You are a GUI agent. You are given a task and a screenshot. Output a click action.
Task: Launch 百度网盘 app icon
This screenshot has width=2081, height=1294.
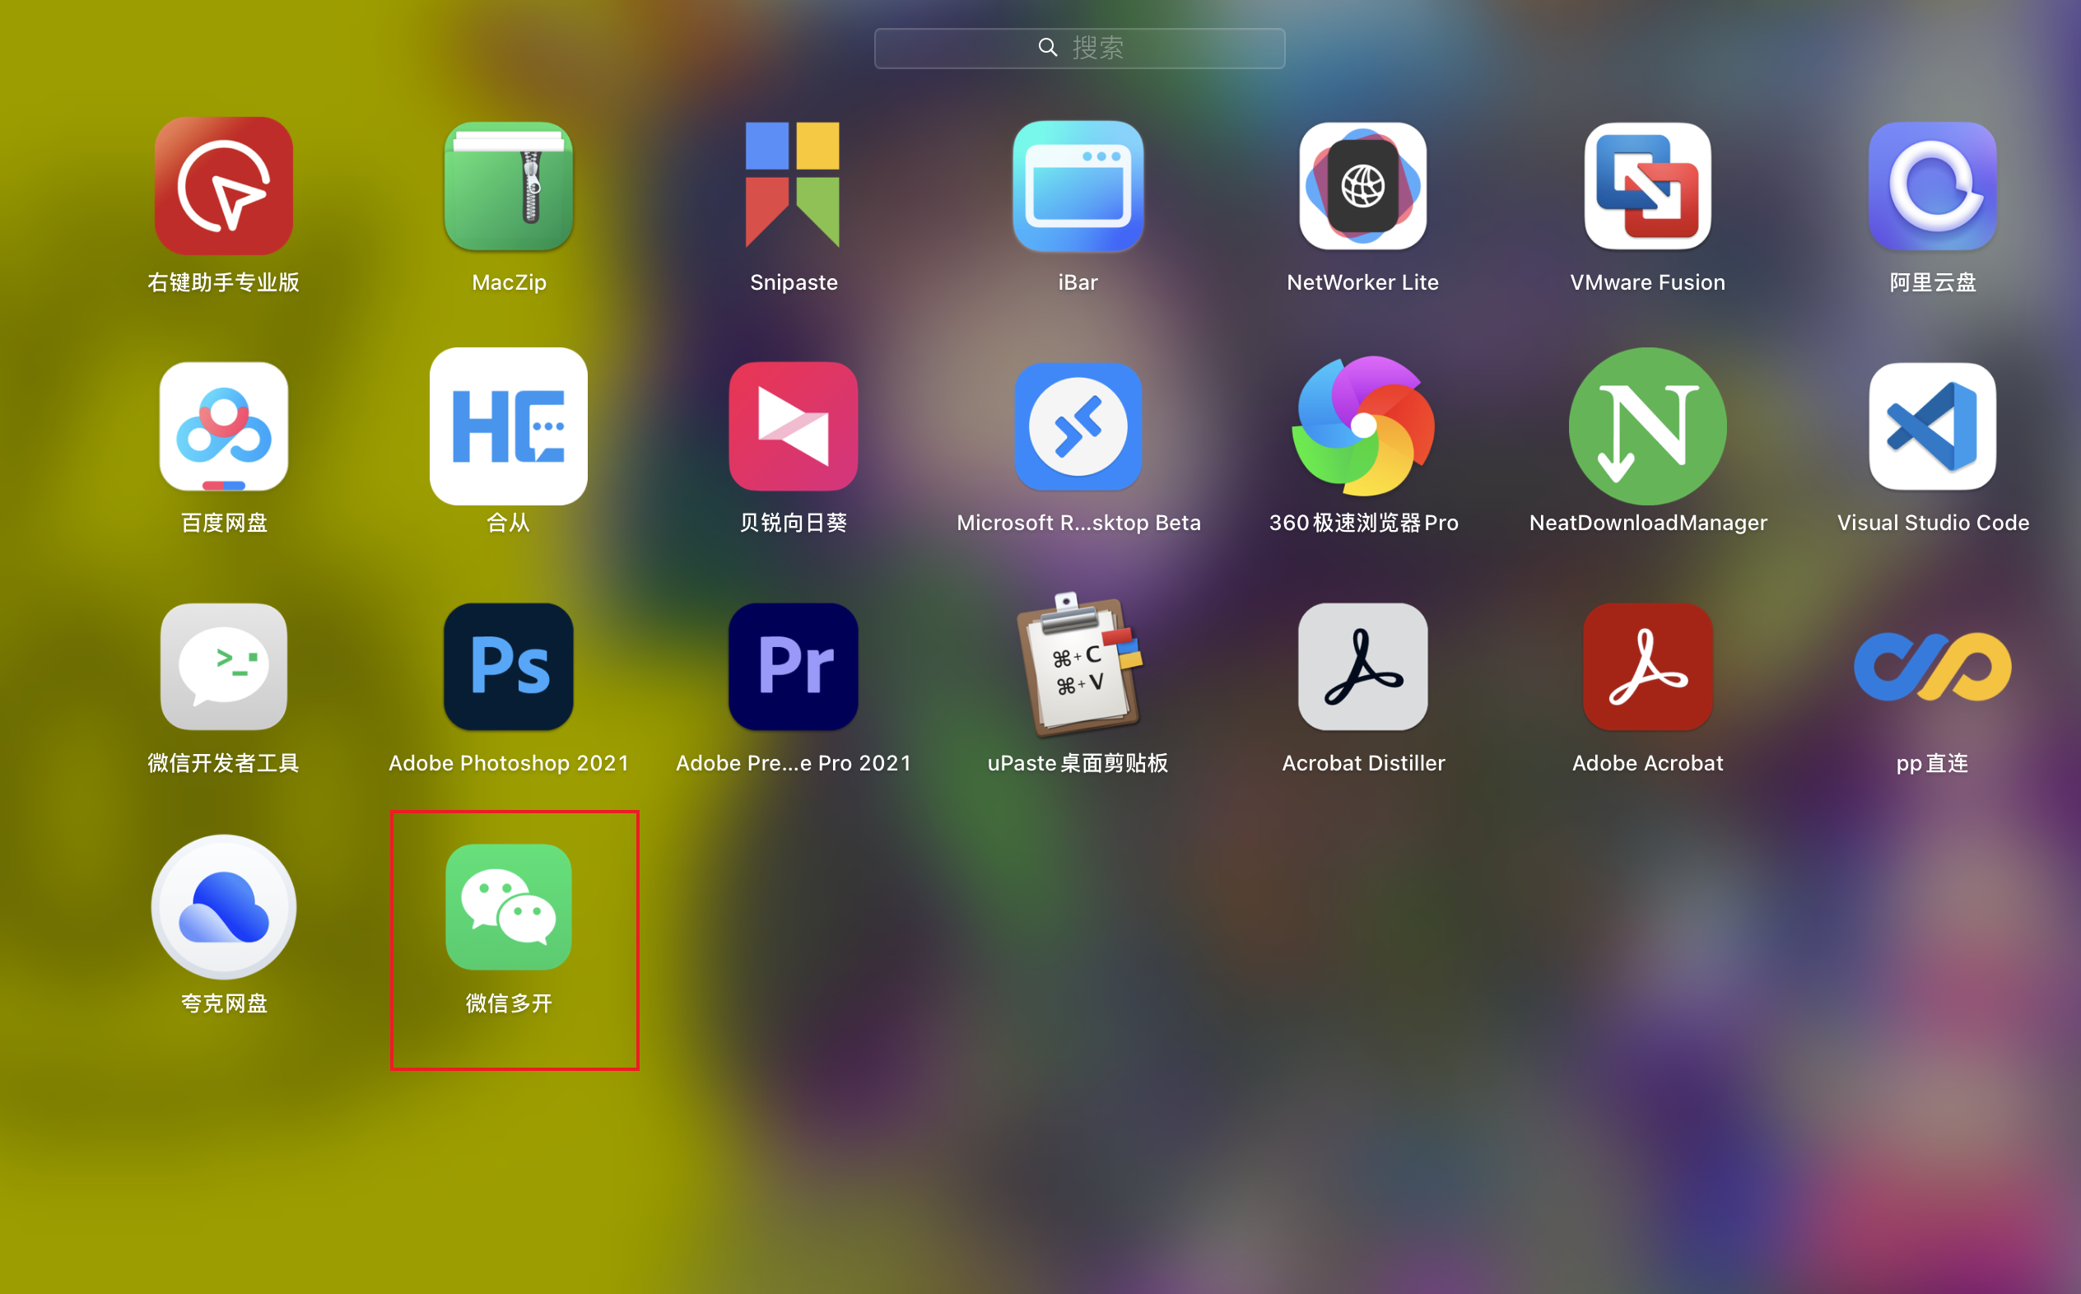pyautogui.click(x=223, y=426)
